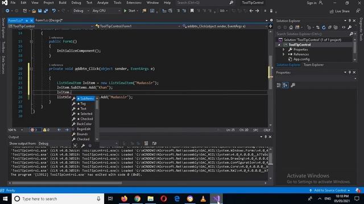Collapse the addbtn_Click method outline box
This screenshot has height=204, width=364.
pyautogui.click(x=31, y=69)
